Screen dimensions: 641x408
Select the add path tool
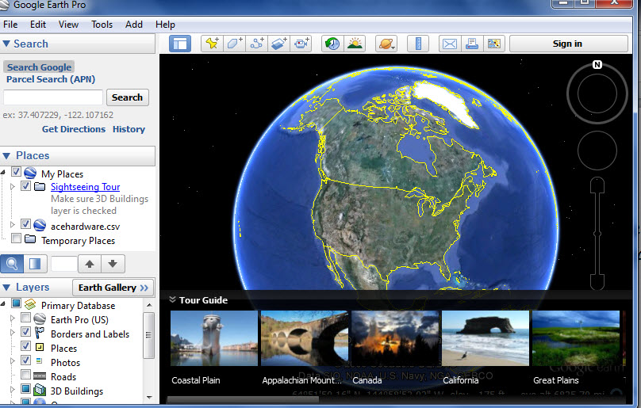(x=257, y=44)
